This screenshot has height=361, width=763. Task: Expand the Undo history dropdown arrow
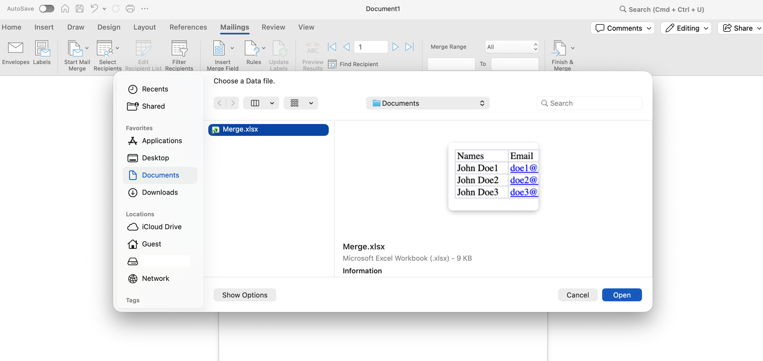(104, 8)
